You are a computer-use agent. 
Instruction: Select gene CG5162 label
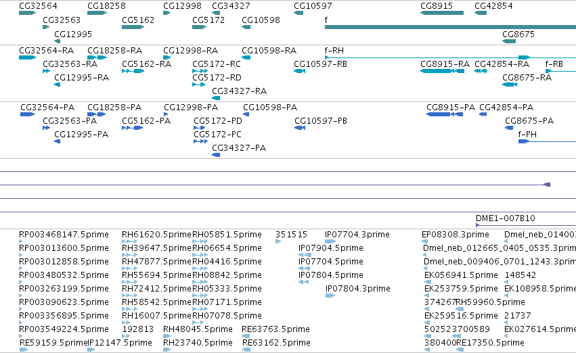point(138,20)
